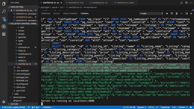Click the Prettier status item
Image resolution: width=194 pixels, height=109 pixels.
pos(183,107)
